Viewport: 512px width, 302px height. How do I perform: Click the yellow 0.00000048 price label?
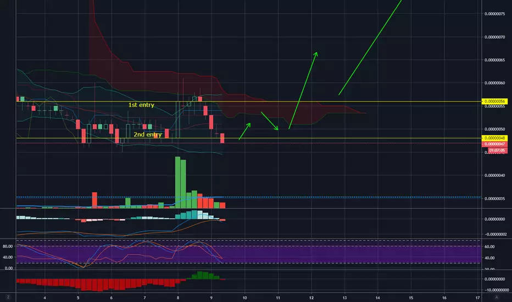[x=494, y=138]
